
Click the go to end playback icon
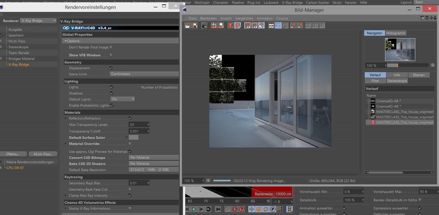click(x=218, y=209)
